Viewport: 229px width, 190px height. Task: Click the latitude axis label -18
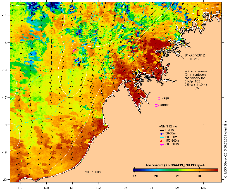coord(4,125)
